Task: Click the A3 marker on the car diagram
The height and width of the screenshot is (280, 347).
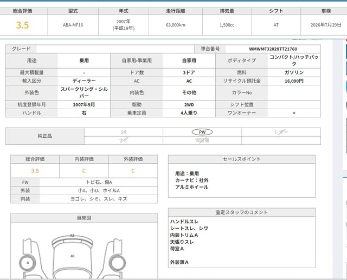Action: [x=72, y=235]
